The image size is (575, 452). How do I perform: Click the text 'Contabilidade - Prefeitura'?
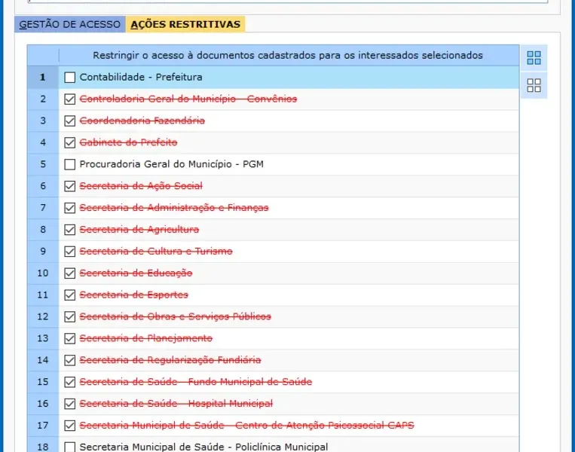(x=141, y=78)
